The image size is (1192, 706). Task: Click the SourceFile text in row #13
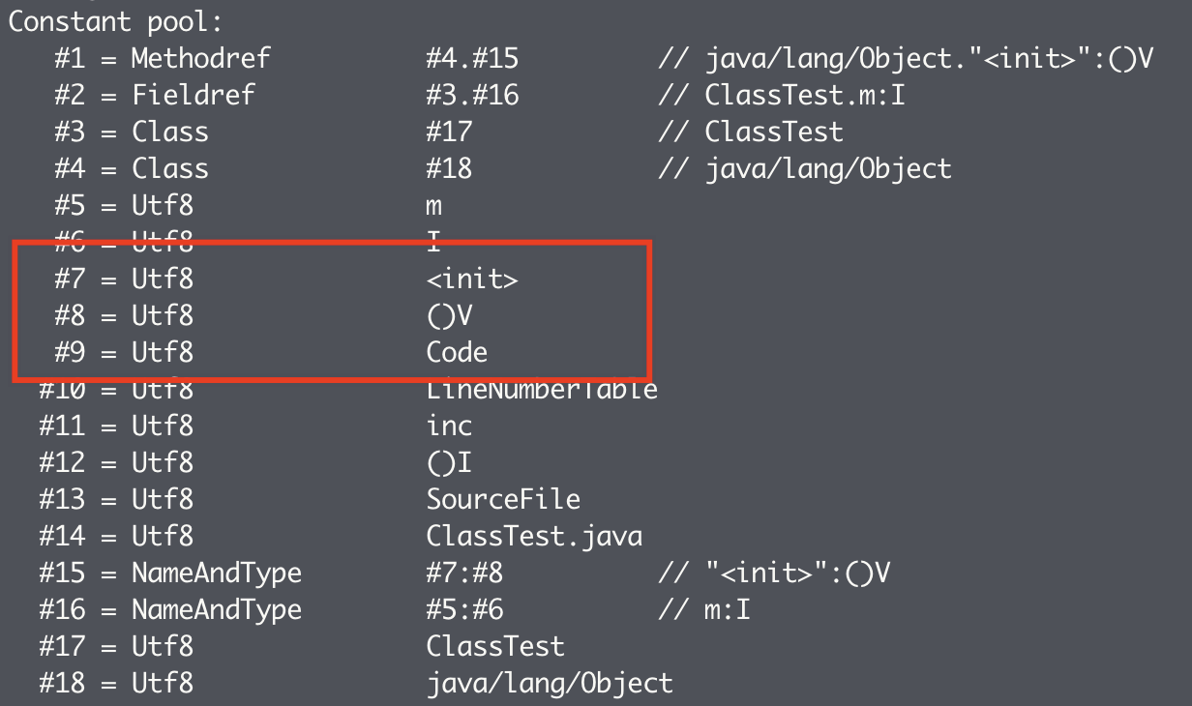click(503, 499)
